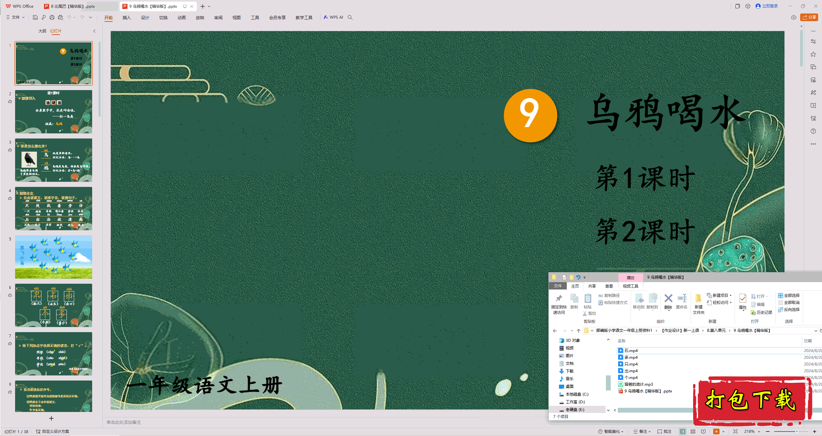Image resolution: width=822 pixels, height=436 pixels.
Task: Click Select All in Explorer ribbon
Action: click(789, 296)
